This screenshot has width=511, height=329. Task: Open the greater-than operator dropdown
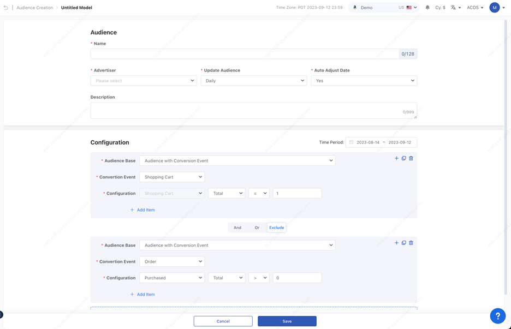259,278
